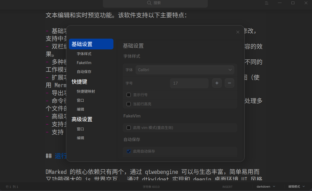Select 快捷键映射 in sidebar

[x=86, y=91]
